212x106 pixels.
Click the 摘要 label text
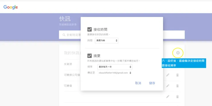click(97, 56)
